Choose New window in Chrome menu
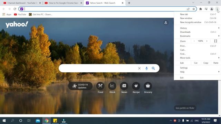The height and width of the screenshot is (124, 221). pyautogui.click(x=197, y=18)
